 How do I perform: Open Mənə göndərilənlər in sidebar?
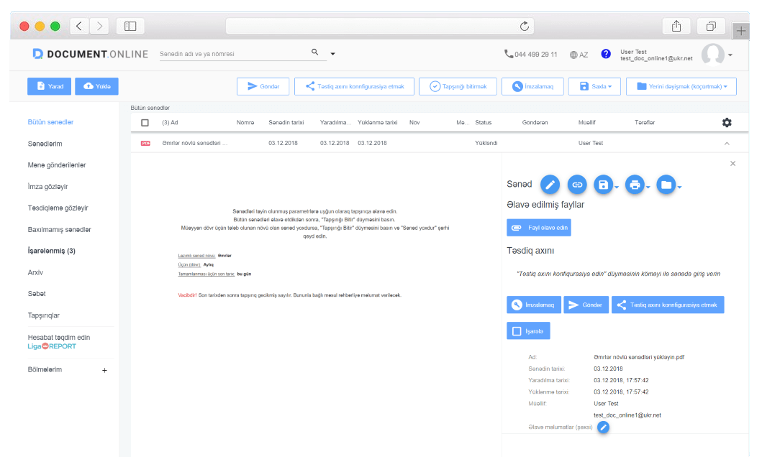tap(57, 165)
